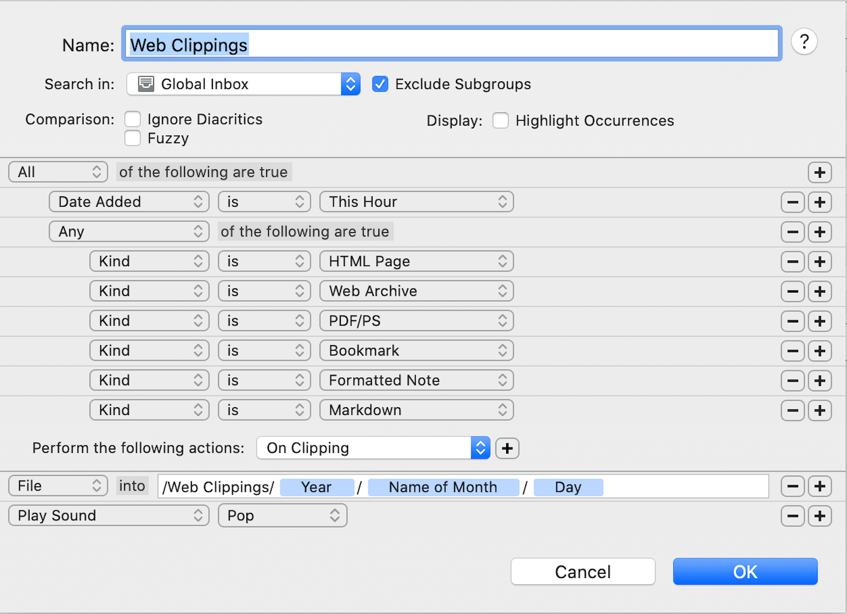Image resolution: width=847 pixels, height=614 pixels.
Task: Open the Date Added attribute dropdown
Action: pos(129,202)
